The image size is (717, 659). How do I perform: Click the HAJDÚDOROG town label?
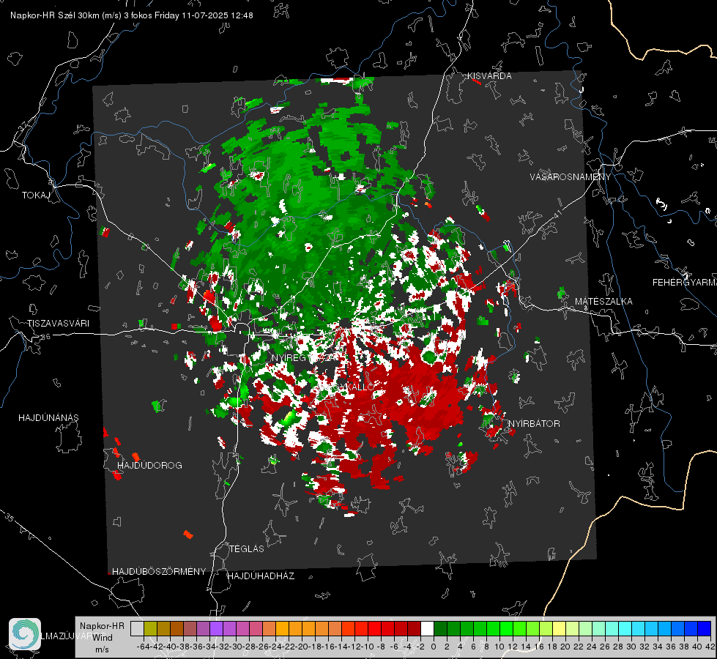[149, 466]
